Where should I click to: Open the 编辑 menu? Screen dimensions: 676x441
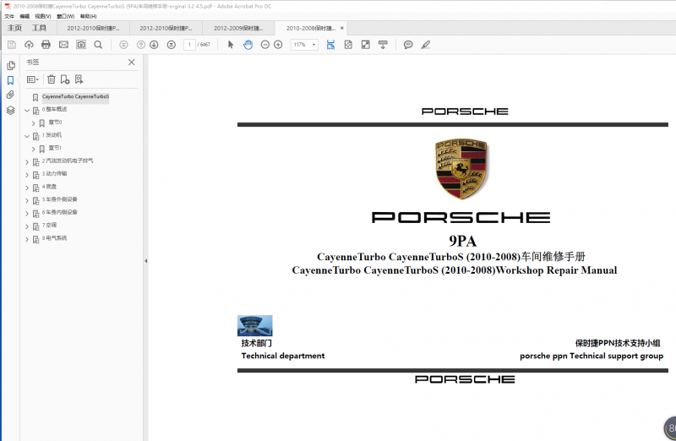[25, 16]
